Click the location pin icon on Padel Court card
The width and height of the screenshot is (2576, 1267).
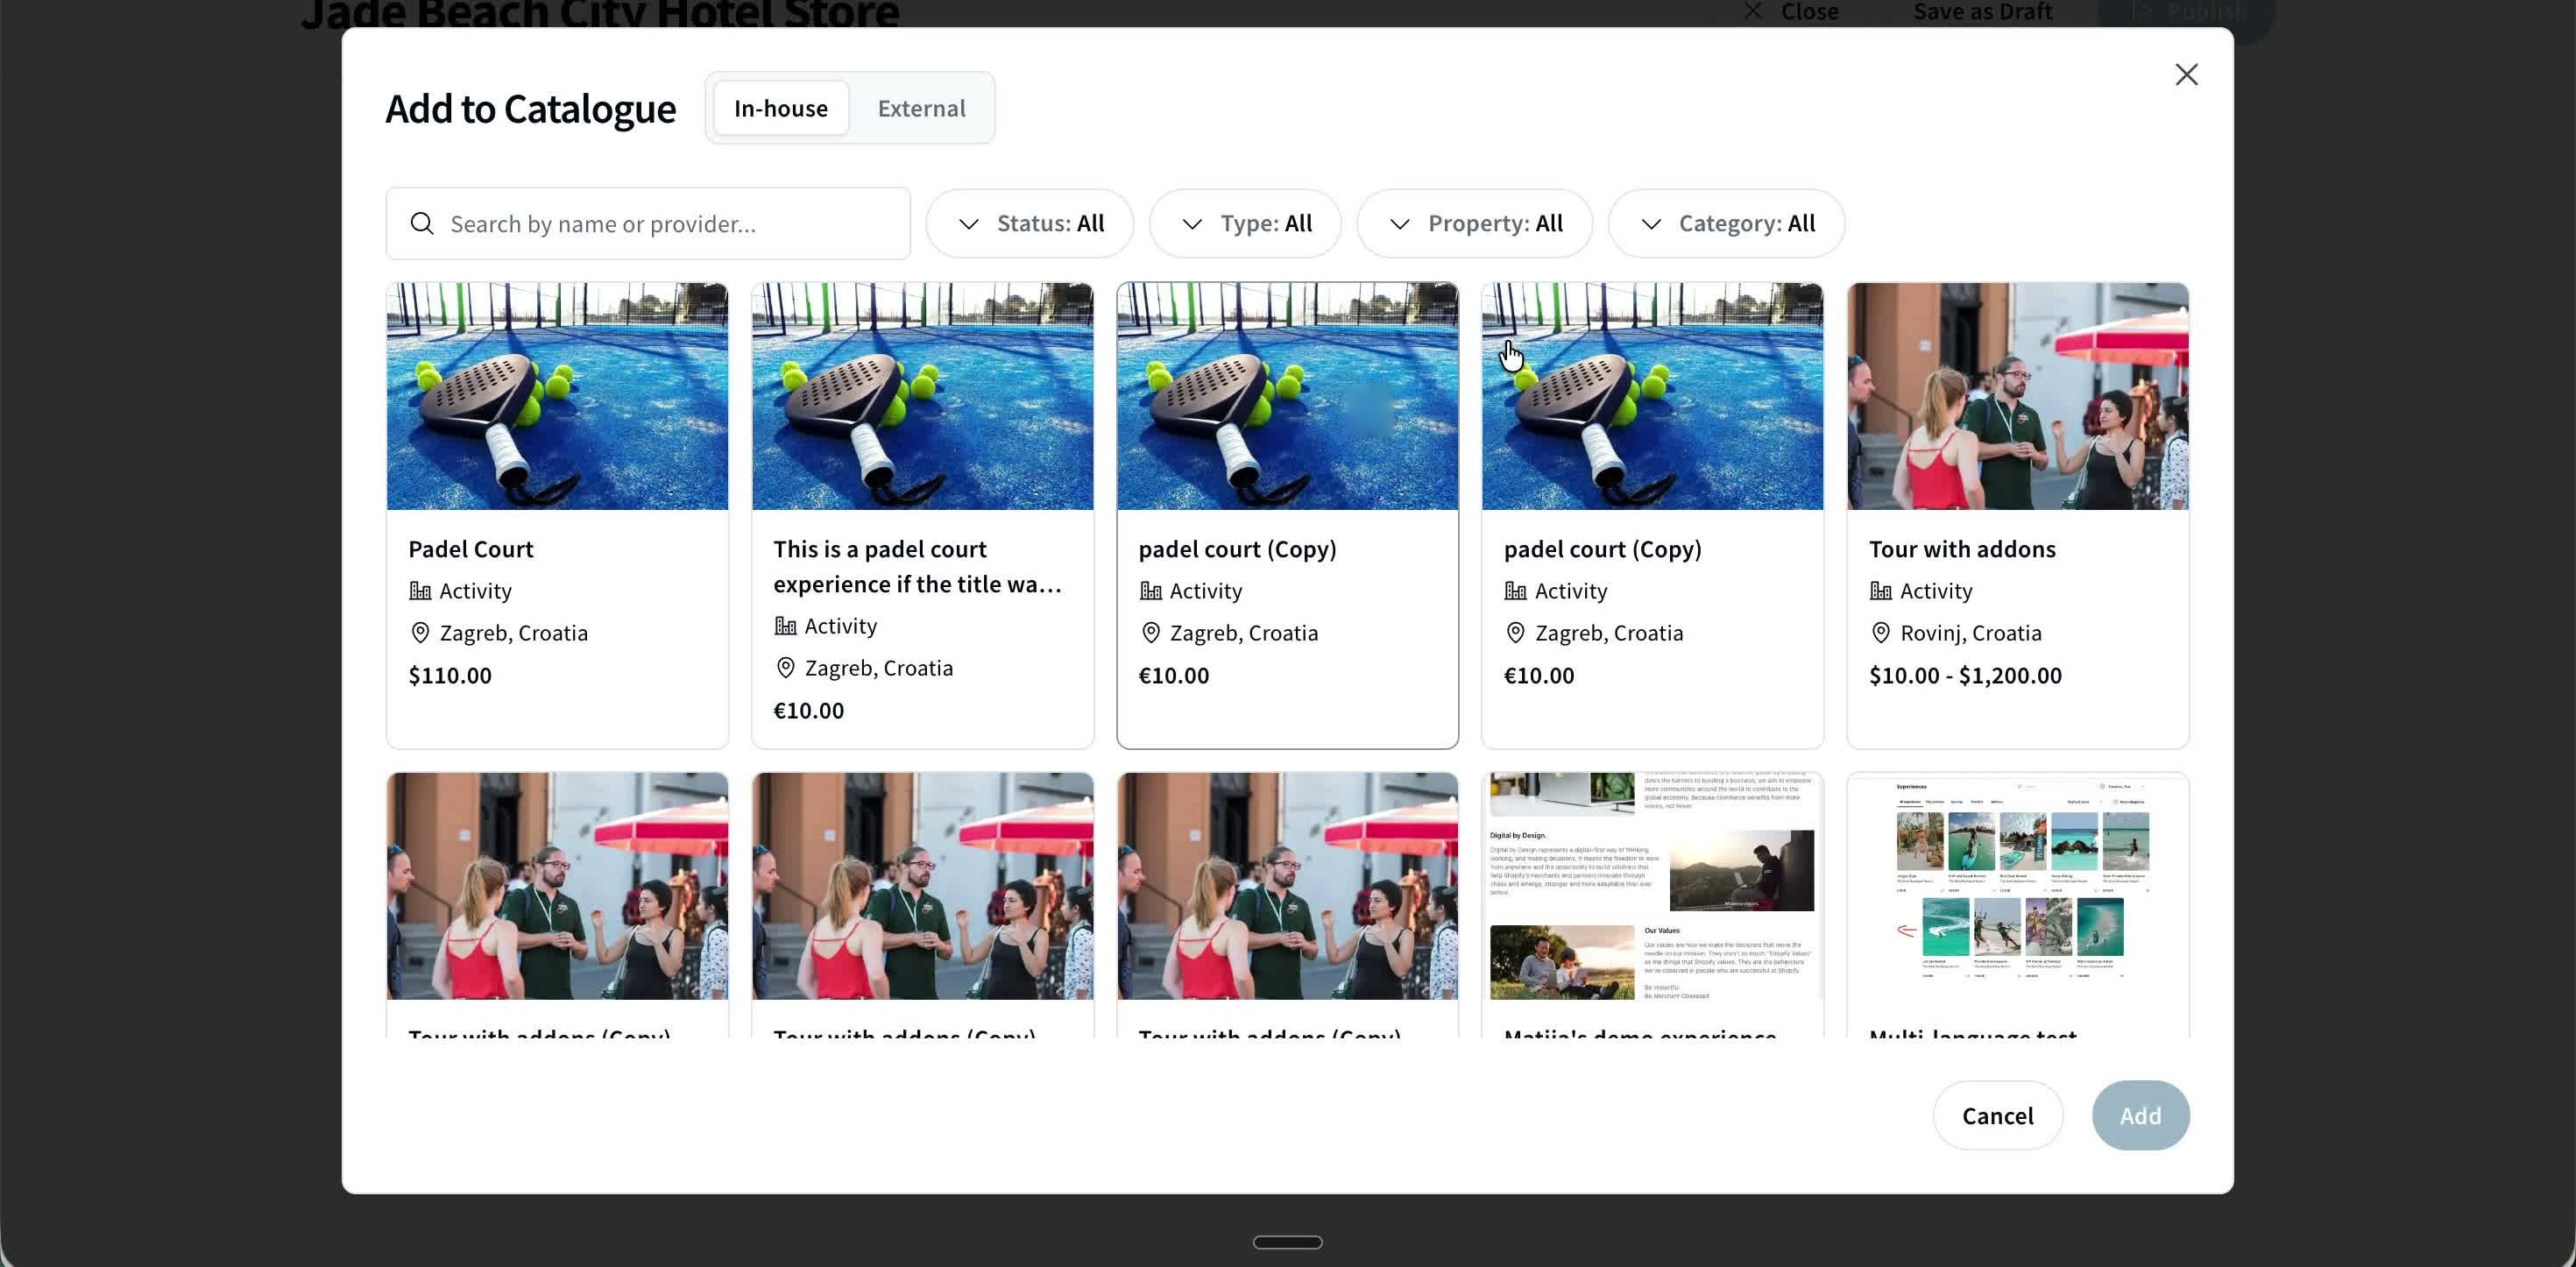[420, 633]
